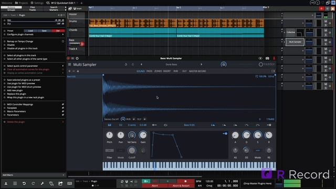The image size is (336, 189).
Task: Switch to the INSERT tab
Action: coord(167,71)
